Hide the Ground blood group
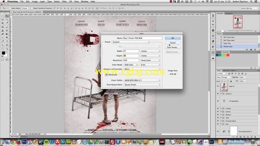This screenshot has height=146, width=260. [218, 121]
